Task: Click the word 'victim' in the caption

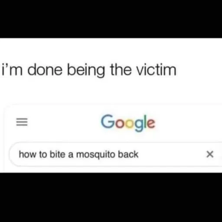Action: coord(157,69)
